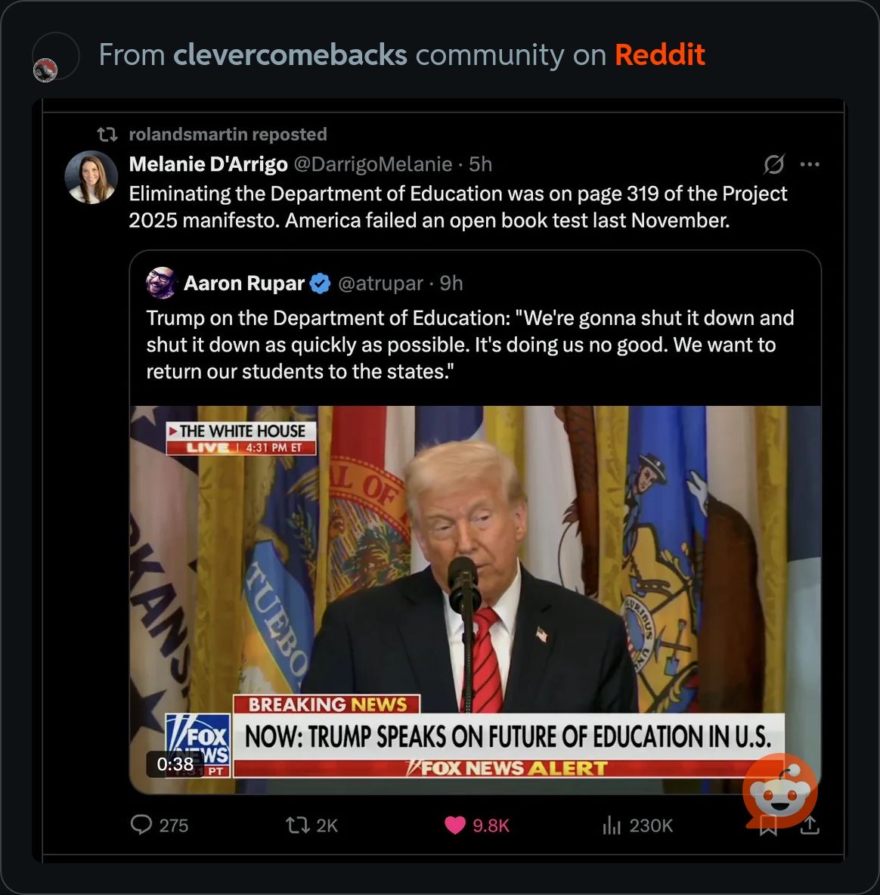Image resolution: width=880 pixels, height=895 pixels.
Task: Open Aaron Rupar's small avatar
Action: click(161, 283)
